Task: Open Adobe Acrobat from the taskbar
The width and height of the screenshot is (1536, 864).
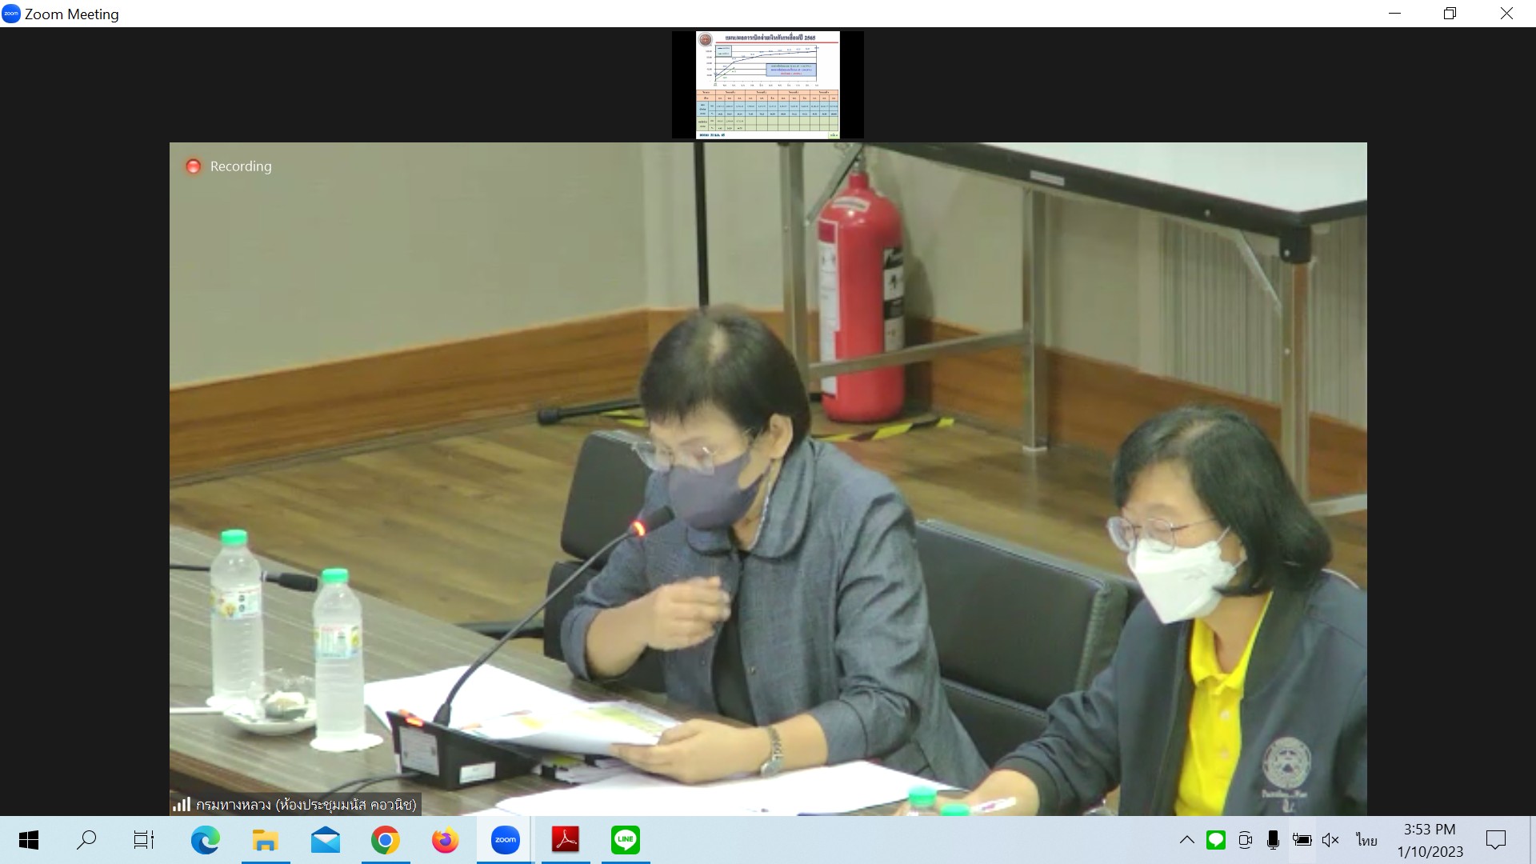Action: (x=565, y=840)
